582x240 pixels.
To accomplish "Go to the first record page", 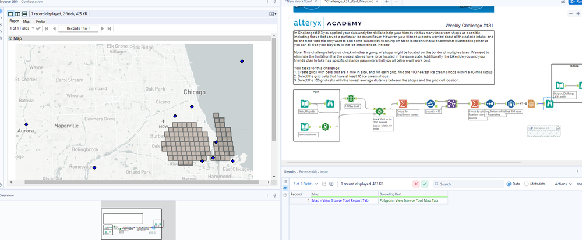I will click(x=47, y=28).
